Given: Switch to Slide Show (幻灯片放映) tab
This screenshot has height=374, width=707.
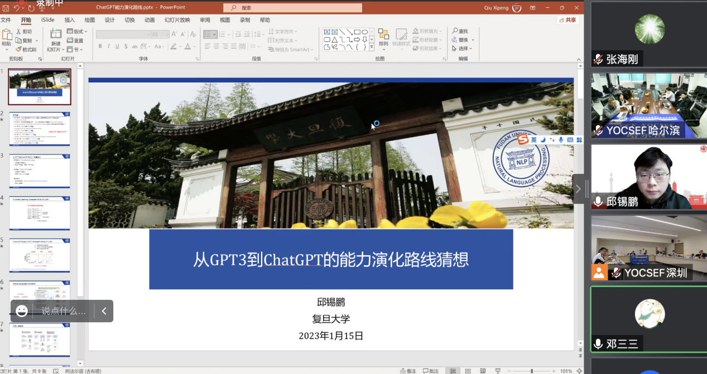Looking at the screenshot, I should tap(177, 20).
